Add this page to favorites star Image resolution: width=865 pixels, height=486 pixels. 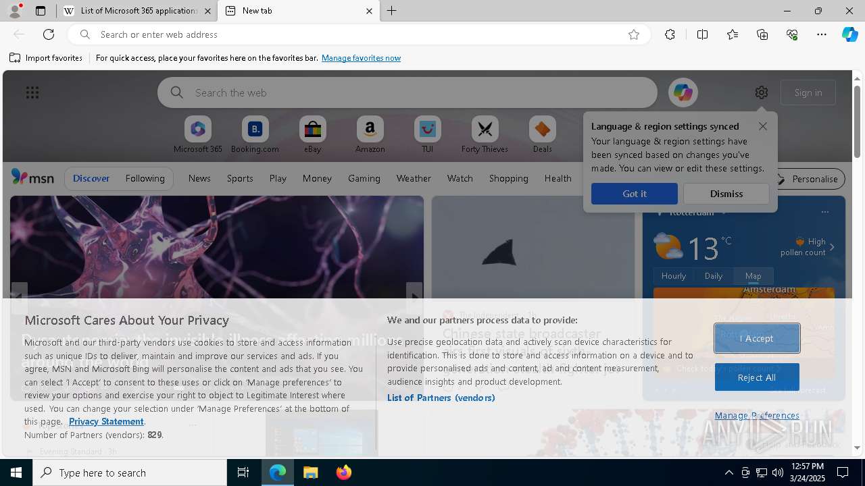coord(634,34)
